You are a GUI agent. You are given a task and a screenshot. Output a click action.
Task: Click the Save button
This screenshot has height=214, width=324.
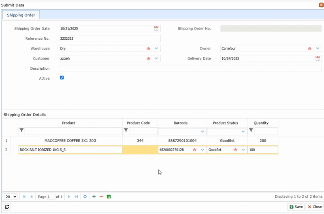pyautogui.click(x=296, y=207)
